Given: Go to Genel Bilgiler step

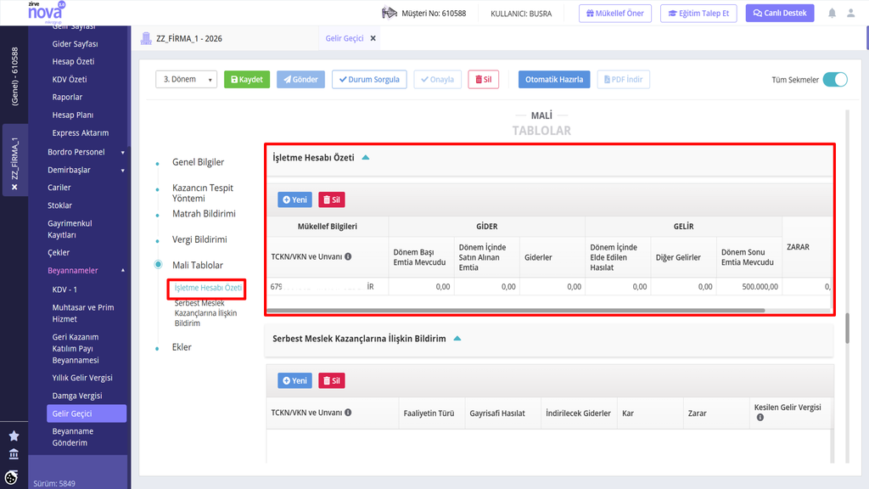Looking at the screenshot, I should pos(198,162).
